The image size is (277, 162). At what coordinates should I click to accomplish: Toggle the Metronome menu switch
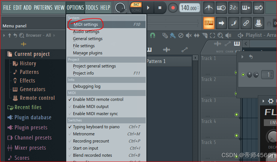[107, 134]
